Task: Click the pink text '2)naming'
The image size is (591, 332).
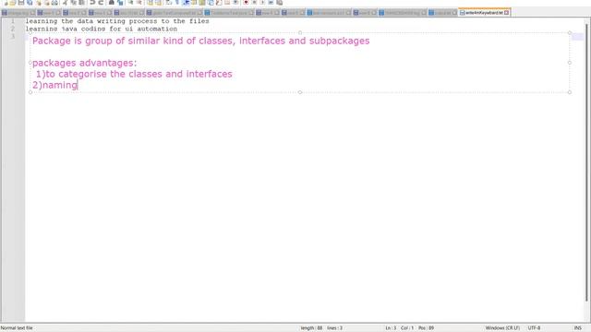Action: pos(54,85)
